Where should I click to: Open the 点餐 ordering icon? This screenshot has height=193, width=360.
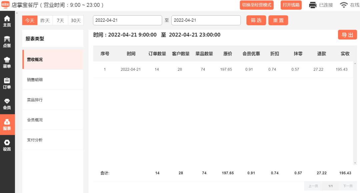coord(7,42)
